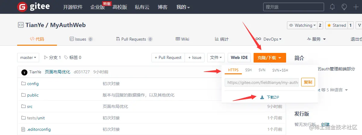
Task: Click the clone URL text field
Action: pyautogui.click(x=262, y=82)
